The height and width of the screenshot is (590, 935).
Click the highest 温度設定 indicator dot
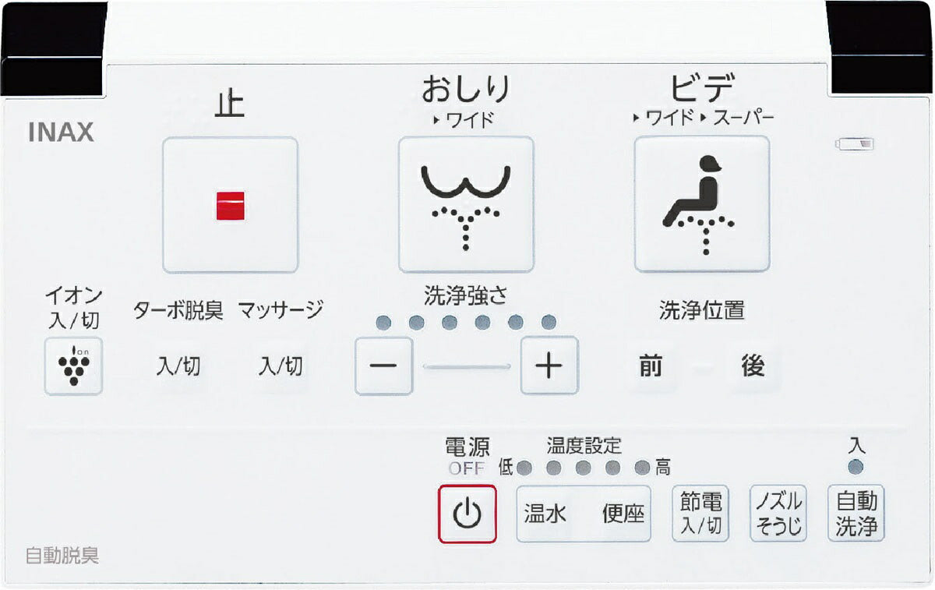(x=642, y=468)
